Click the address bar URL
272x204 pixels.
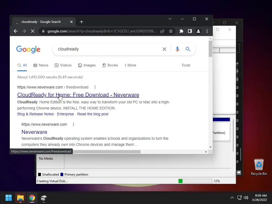point(102,31)
